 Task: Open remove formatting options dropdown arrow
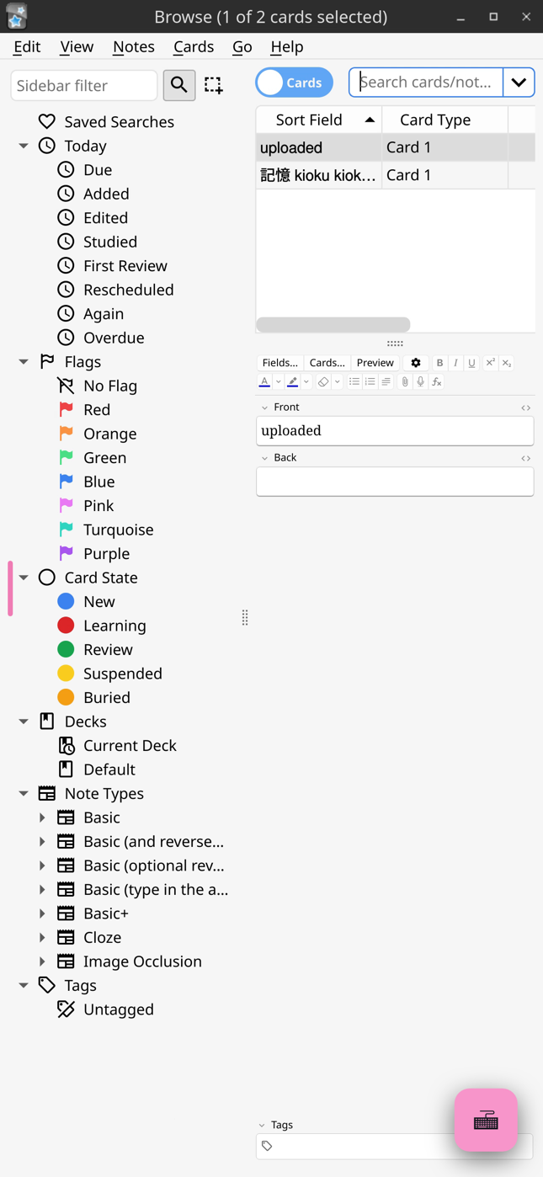(x=338, y=382)
